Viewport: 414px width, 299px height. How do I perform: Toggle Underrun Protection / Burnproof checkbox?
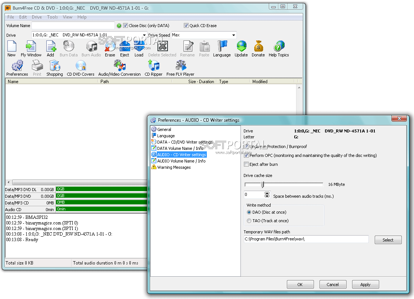tap(246, 147)
